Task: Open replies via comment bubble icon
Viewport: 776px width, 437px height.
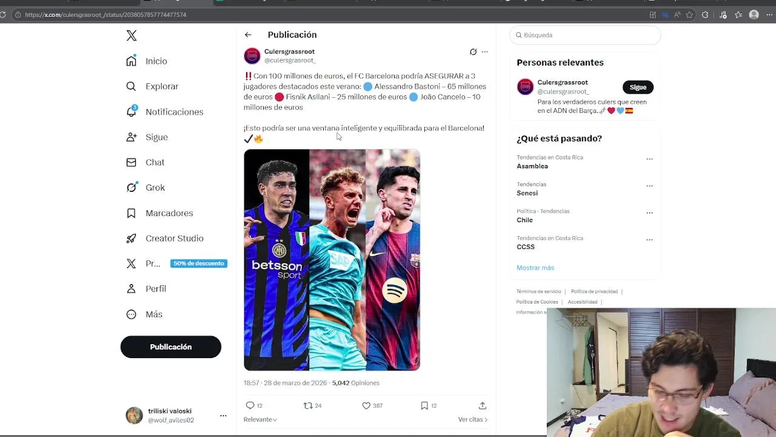Action: (x=250, y=405)
